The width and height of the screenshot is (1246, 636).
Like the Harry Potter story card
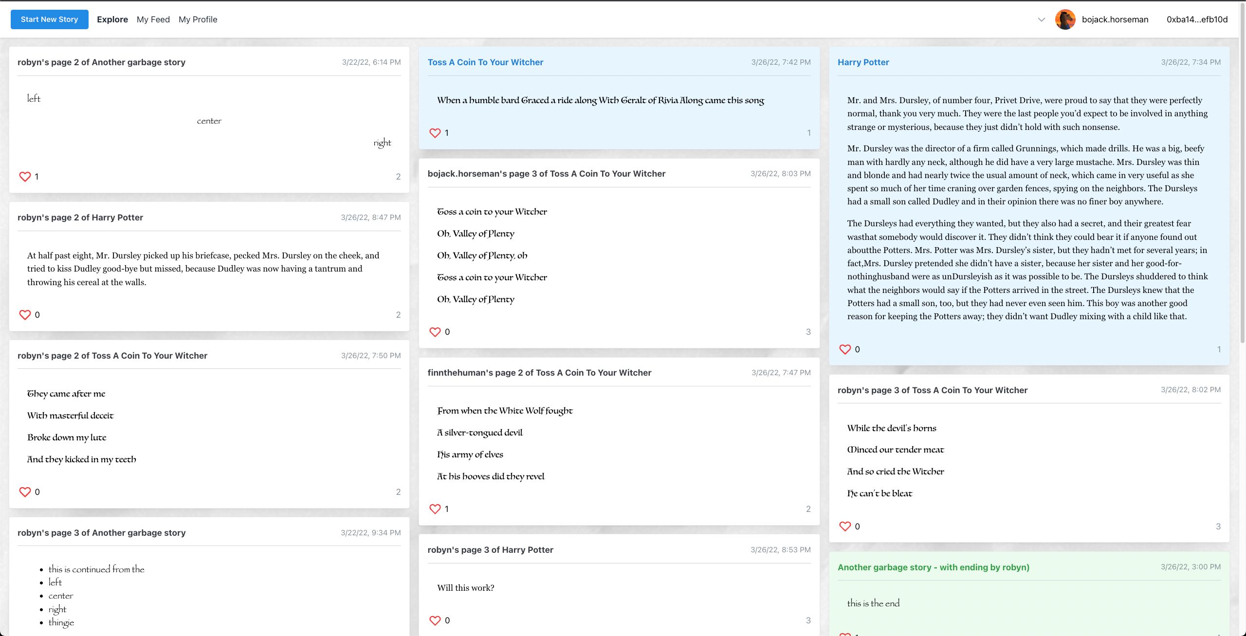click(845, 349)
